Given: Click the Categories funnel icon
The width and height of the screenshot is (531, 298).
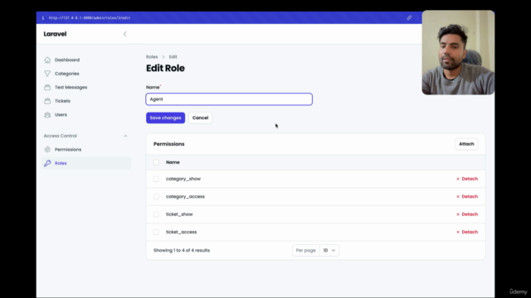Looking at the screenshot, I should pyautogui.click(x=47, y=74).
